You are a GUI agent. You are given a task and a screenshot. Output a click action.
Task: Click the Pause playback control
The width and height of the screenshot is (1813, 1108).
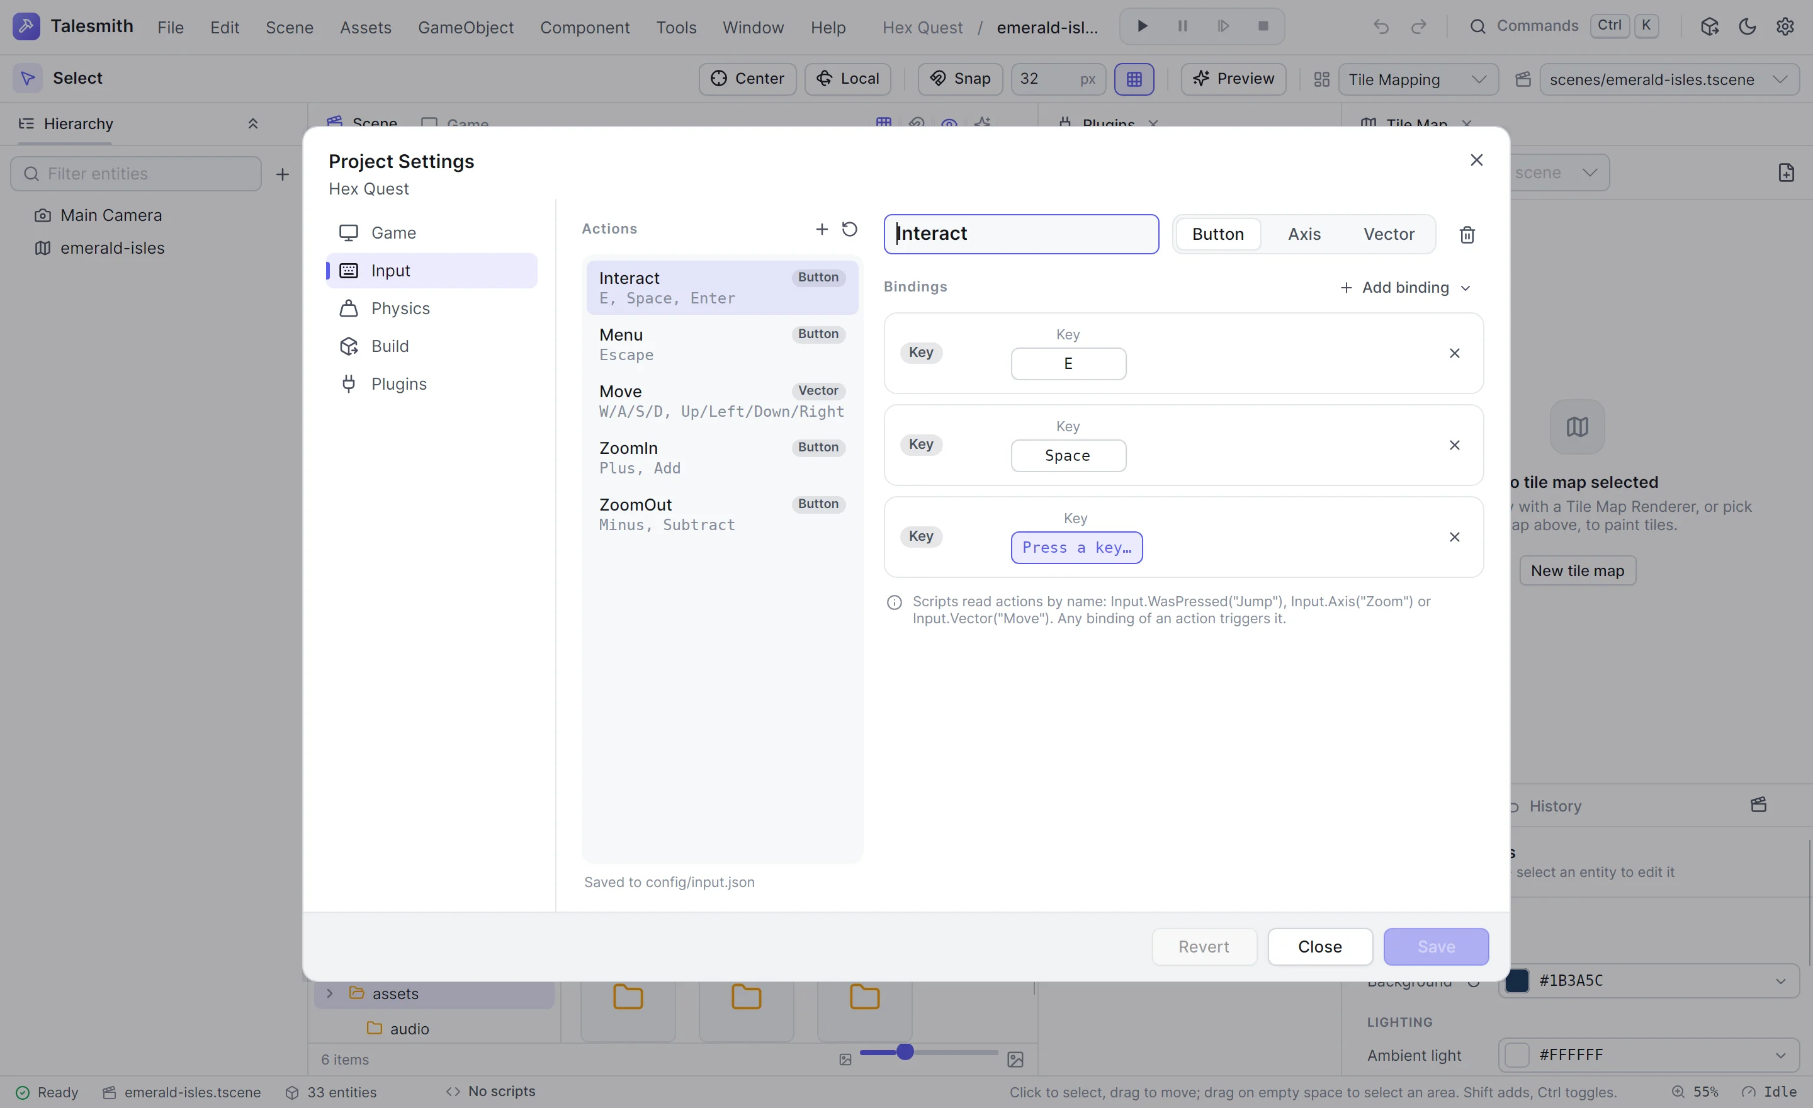tap(1182, 26)
